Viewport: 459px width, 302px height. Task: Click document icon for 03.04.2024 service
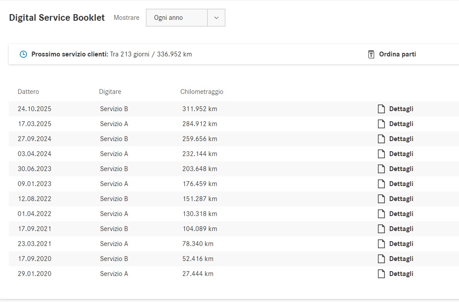[x=381, y=154]
